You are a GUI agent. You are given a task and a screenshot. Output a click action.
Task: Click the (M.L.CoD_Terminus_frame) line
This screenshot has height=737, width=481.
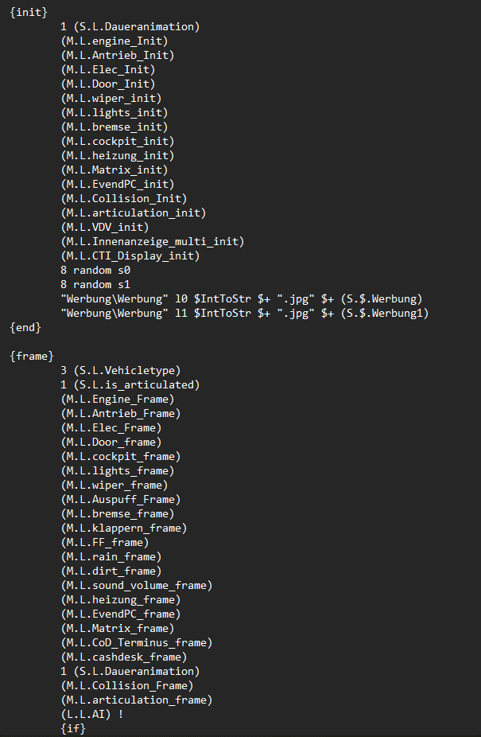click(x=137, y=643)
